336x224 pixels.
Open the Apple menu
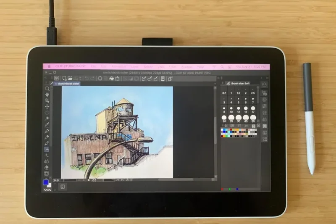click(x=49, y=66)
